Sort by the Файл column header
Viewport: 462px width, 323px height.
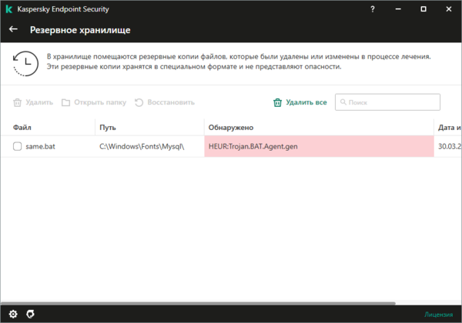tap(22, 128)
